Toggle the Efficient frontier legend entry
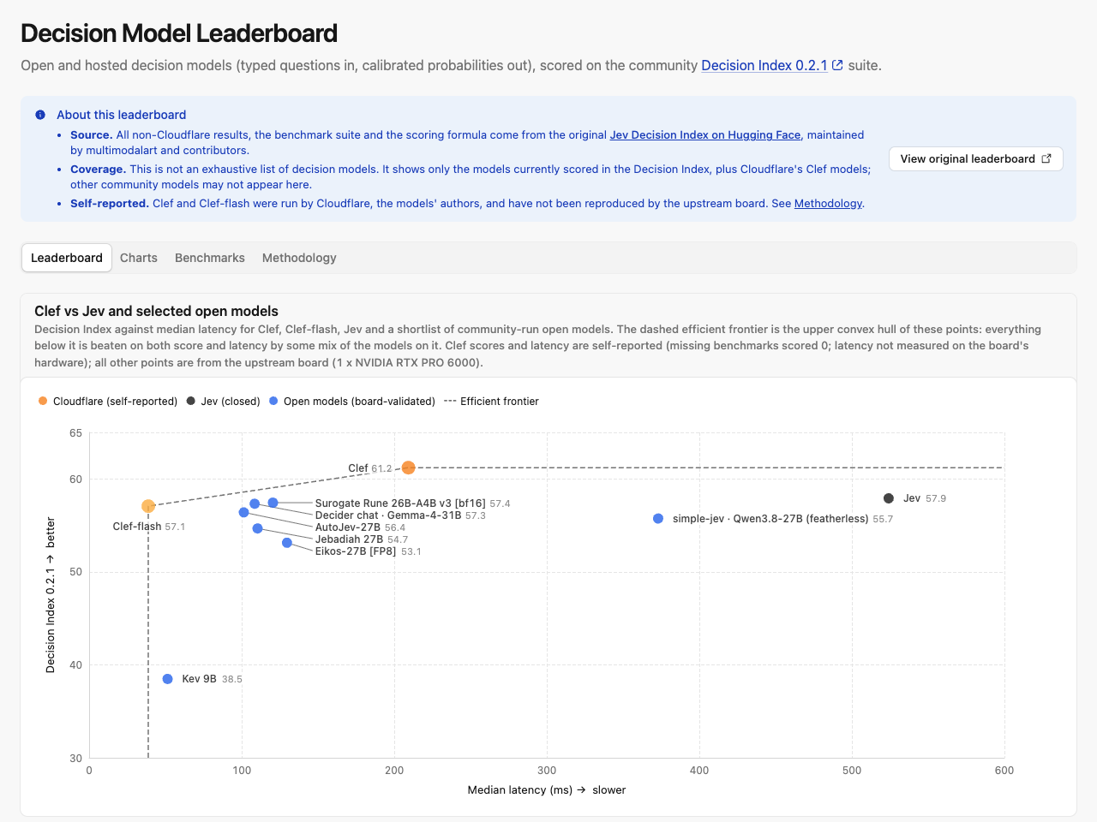This screenshot has height=822, width=1097. 492,402
